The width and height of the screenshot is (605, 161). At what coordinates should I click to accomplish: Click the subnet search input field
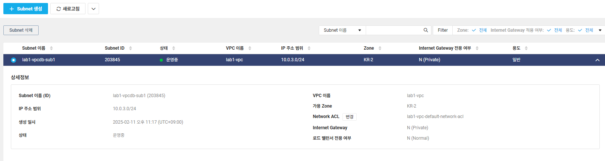click(394, 30)
